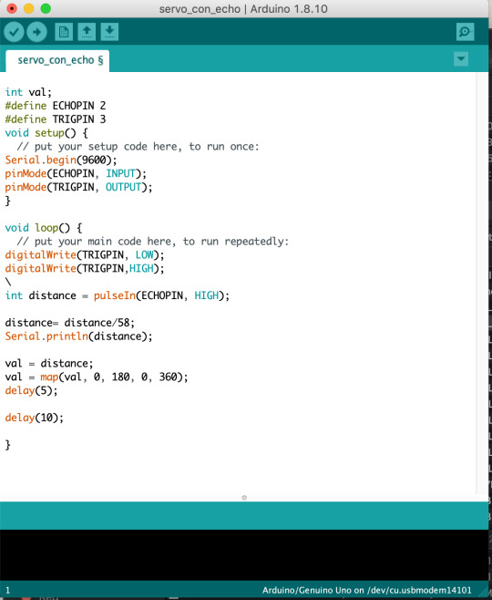492x600 pixels.
Task: Click the board info 'Arduino/Genuino Uno' status text
Action: pos(366,591)
